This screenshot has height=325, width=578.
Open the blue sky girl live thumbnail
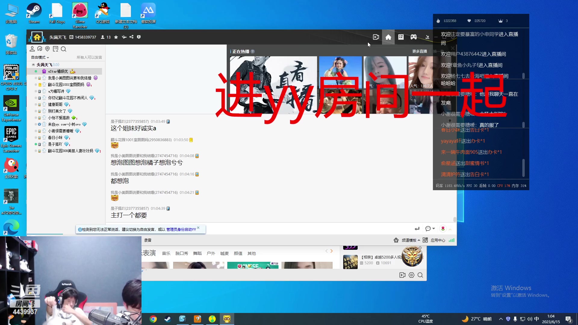click(340, 72)
